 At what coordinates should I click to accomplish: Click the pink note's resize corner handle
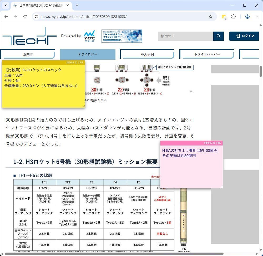(221, 187)
